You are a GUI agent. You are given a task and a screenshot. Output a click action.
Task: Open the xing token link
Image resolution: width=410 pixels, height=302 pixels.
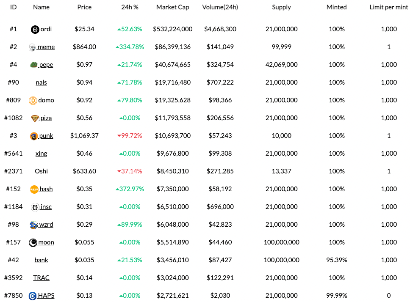(x=41, y=154)
